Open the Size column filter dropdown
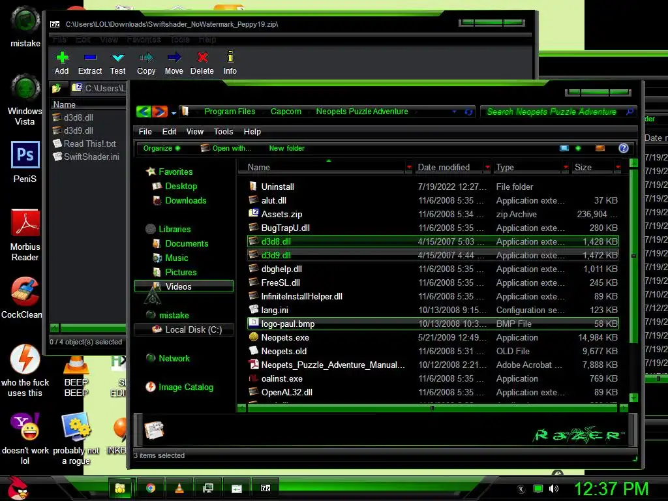 click(x=618, y=168)
